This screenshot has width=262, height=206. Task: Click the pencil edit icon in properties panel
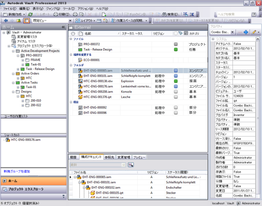(x=254, y=32)
